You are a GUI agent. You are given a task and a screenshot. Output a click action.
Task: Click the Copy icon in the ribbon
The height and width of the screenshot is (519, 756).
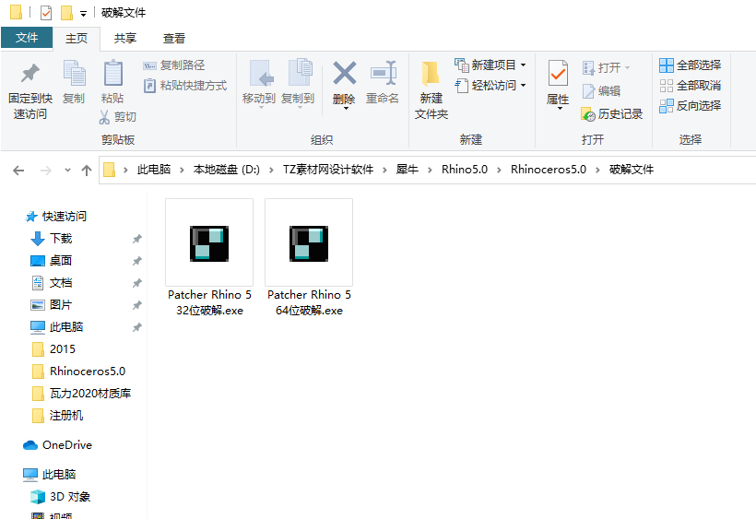click(x=74, y=73)
